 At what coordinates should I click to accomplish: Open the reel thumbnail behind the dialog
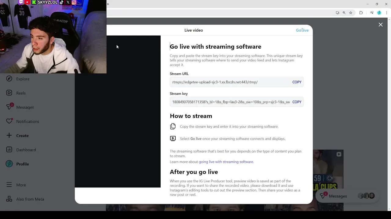[328, 170]
